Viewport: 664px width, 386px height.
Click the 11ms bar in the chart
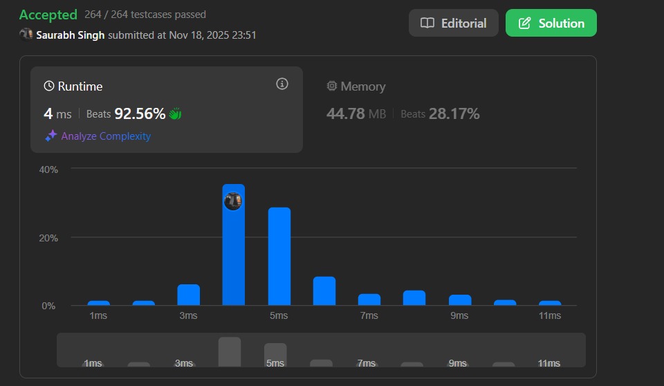pyautogui.click(x=550, y=303)
